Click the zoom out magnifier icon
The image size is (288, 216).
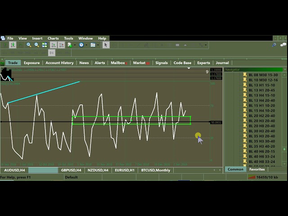(37, 45)
